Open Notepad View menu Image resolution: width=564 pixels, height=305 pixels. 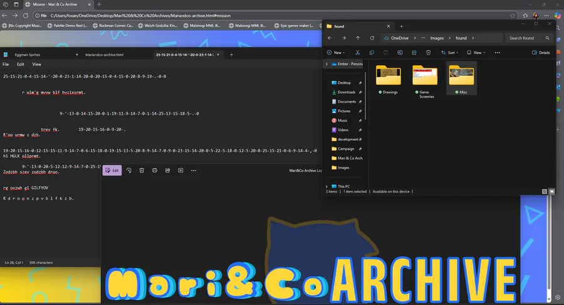(37, 65)
